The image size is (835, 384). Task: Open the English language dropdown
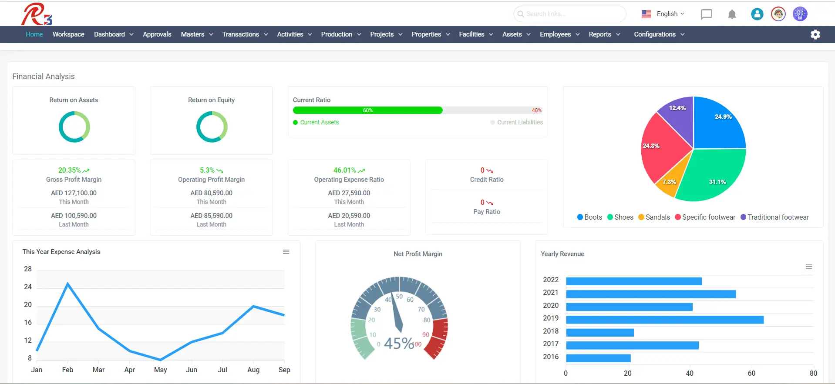tap(670, 14)
